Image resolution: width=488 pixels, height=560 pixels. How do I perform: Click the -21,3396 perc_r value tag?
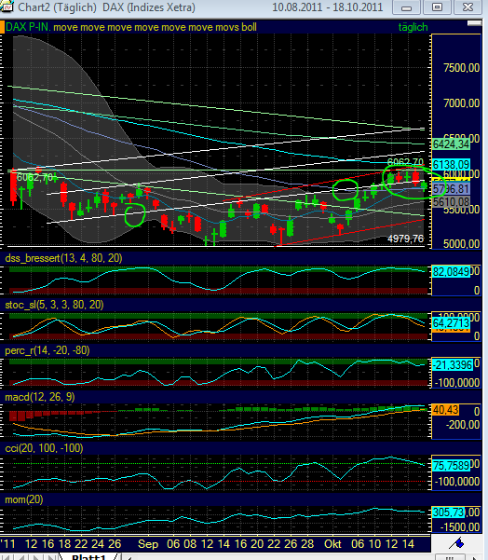click(453, 365)
